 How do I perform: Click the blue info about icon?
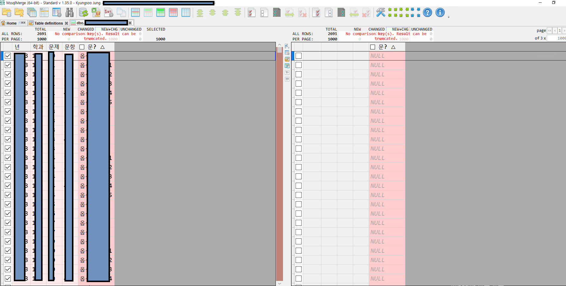(x=440, y=12)
